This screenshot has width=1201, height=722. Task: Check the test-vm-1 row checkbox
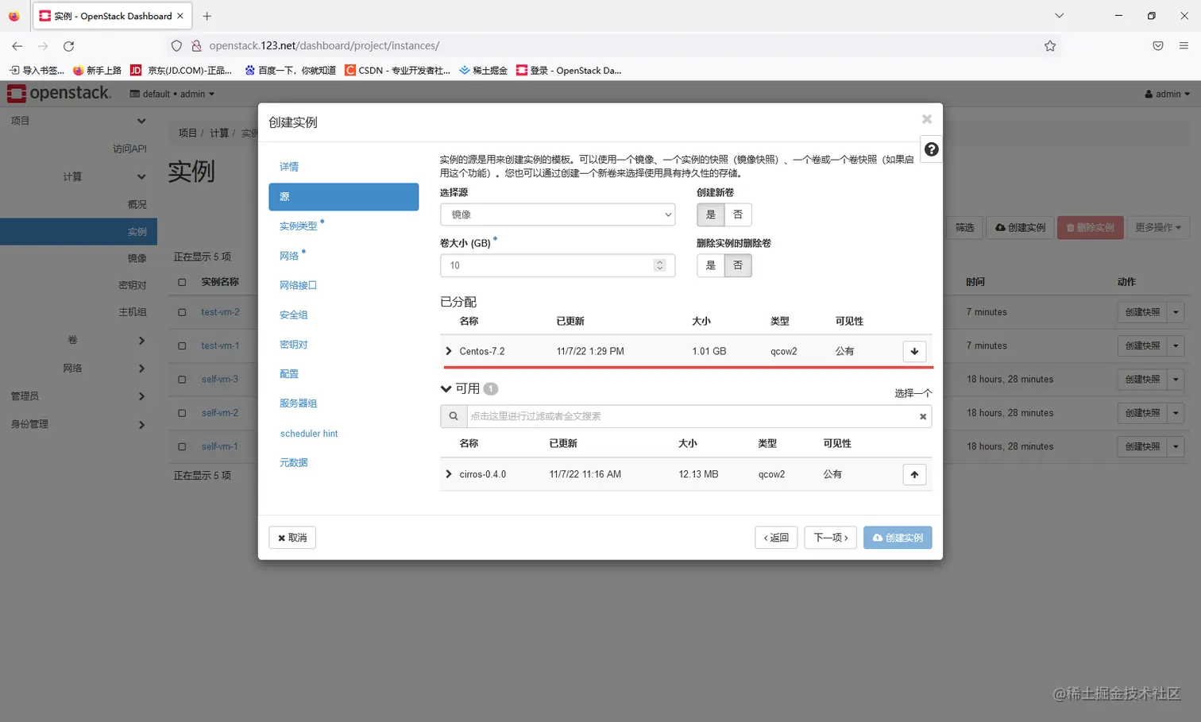pyautogui.click(x=182, y=346)
